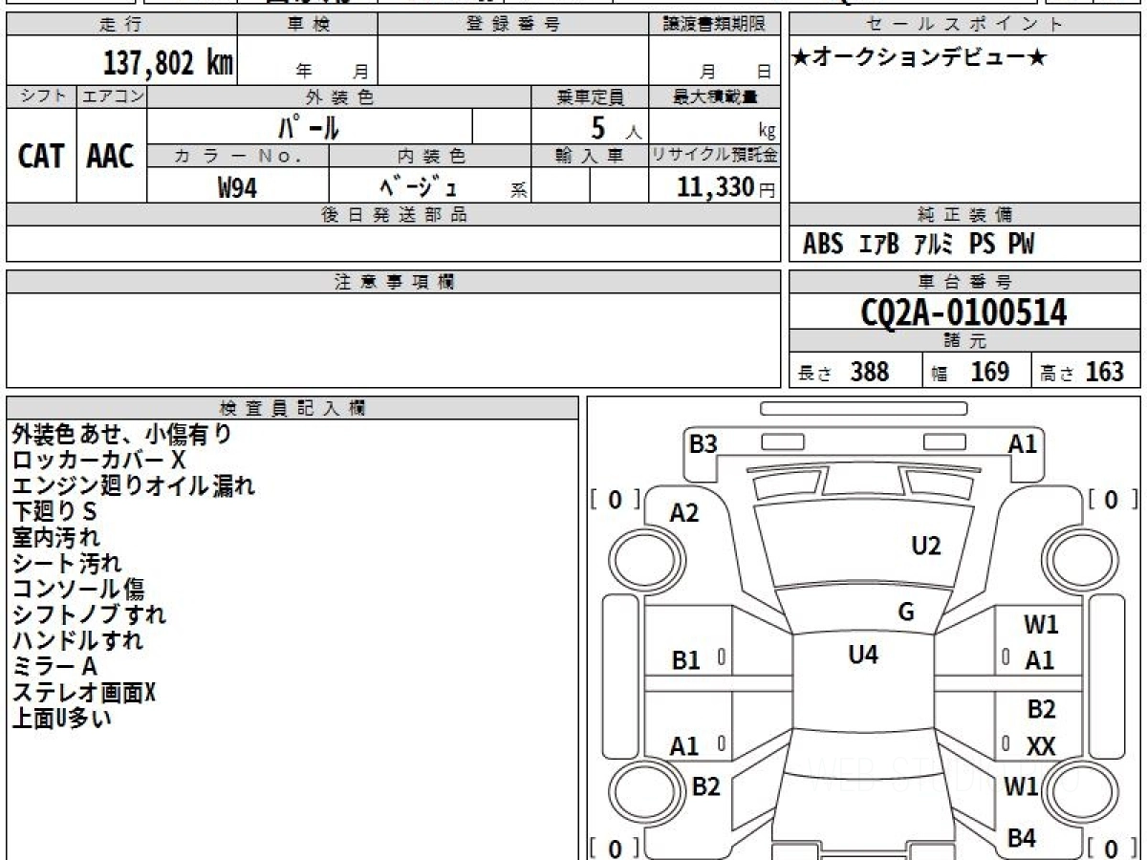Click the 譲渡書類期限 header
The height and width of the screenshot is (860, 1147).
714,24
